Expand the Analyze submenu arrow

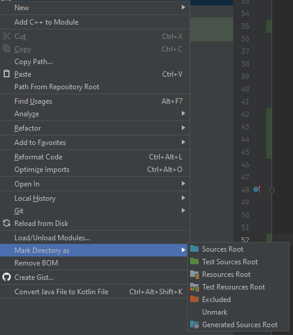point(183,113)
